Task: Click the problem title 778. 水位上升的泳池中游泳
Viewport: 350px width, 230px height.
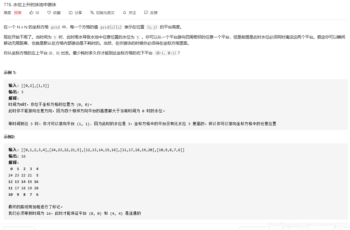Action: click(29, 5)
